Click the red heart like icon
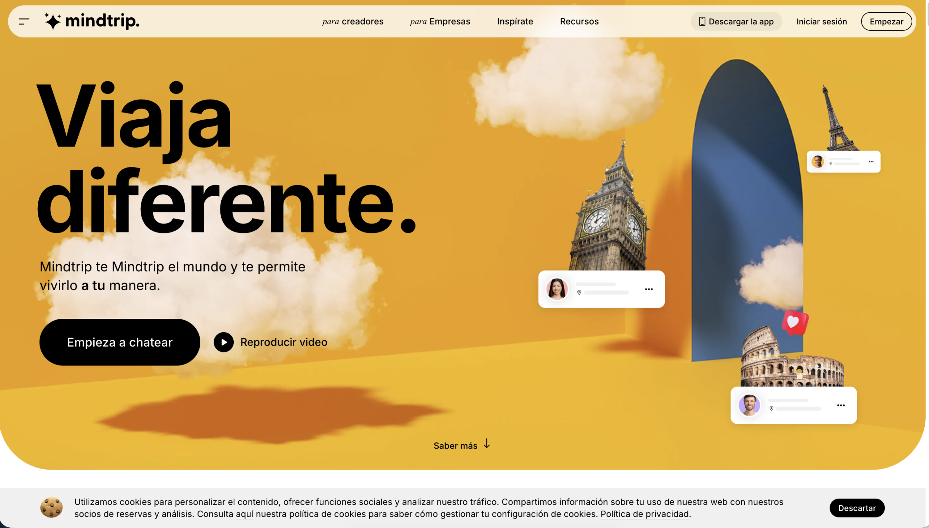 point(795,322)
